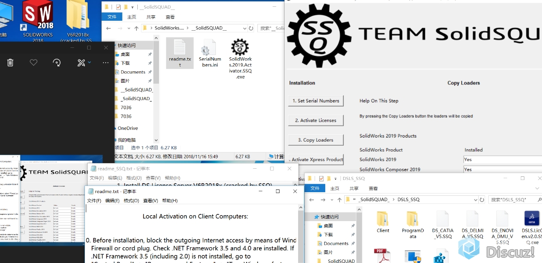Image resolution: width=542 pixels, height=263 pixels.
Task: Click properties checkmark icon in __SolidSQUAD__ title bar
Action: pyautogui.click(x=118, y=7)
